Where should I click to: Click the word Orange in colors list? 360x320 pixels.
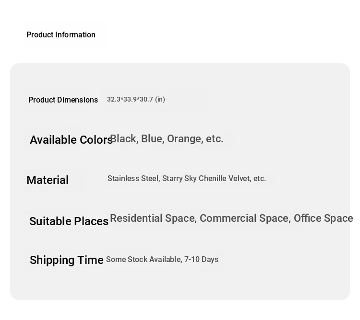click(185, 139)
